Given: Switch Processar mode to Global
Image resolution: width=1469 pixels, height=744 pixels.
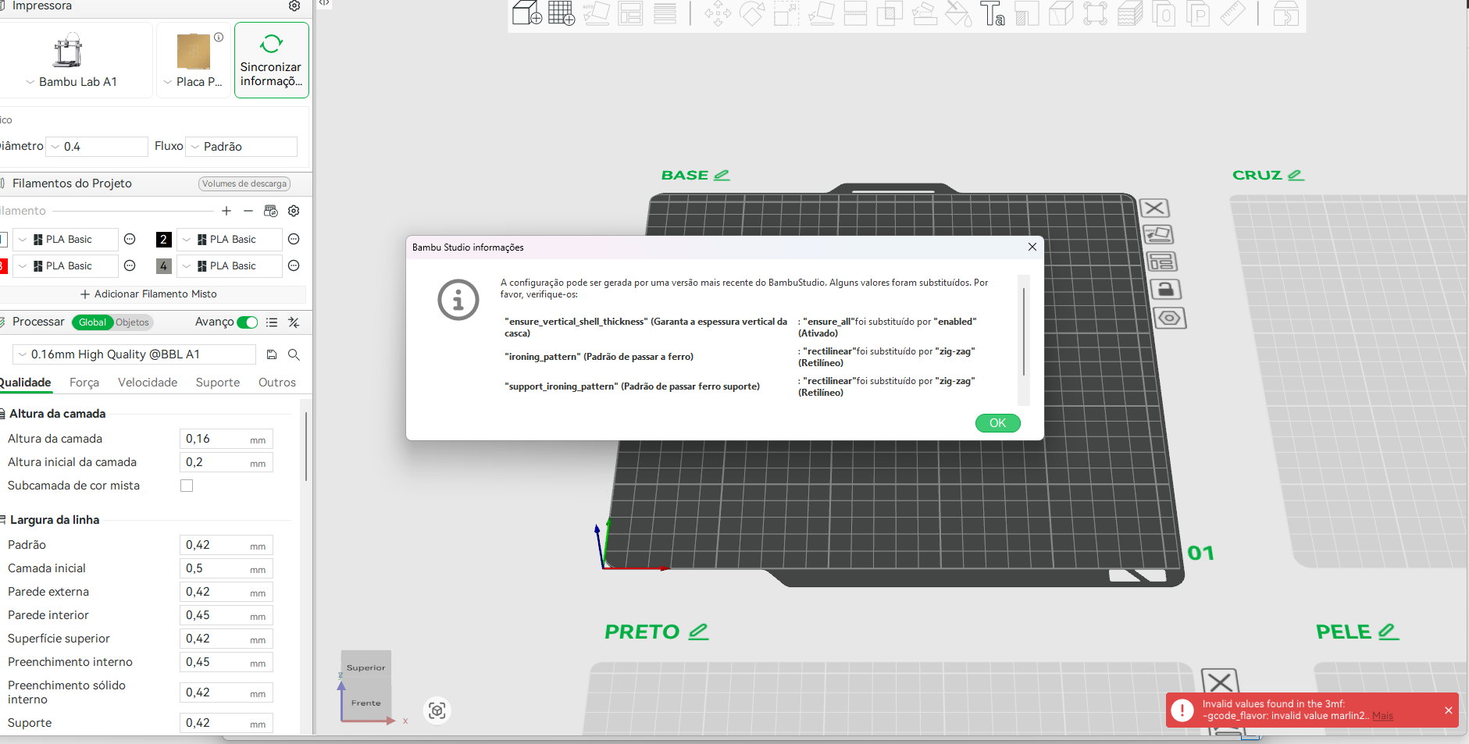Looking at the screenshot, I should tap(92, 322).
